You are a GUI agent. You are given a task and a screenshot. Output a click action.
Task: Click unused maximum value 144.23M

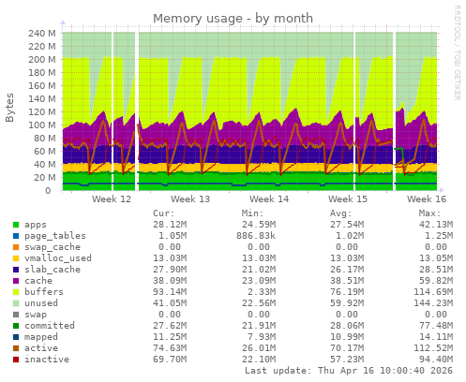coord(433,303)
